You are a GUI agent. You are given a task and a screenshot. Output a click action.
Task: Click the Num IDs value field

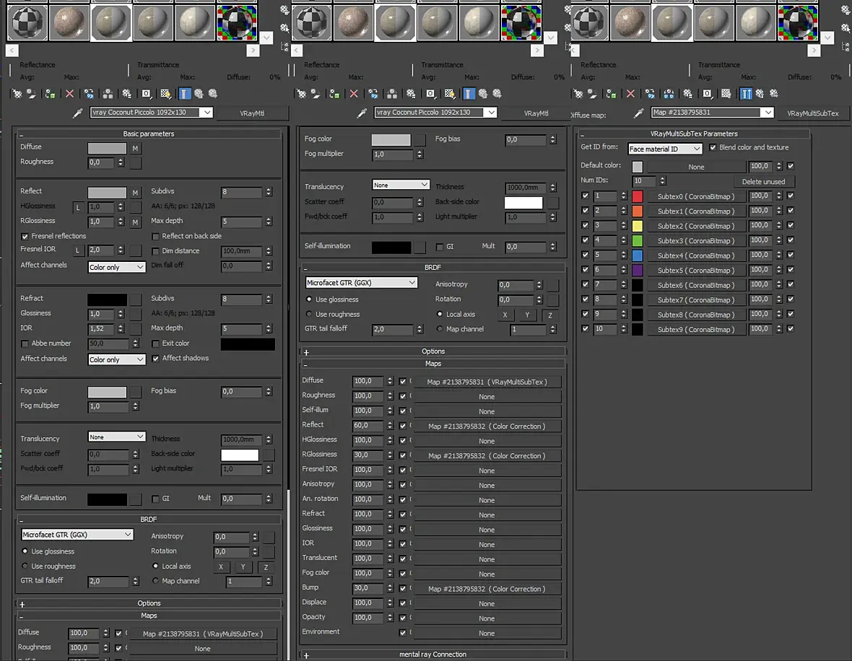pos(644,181)
